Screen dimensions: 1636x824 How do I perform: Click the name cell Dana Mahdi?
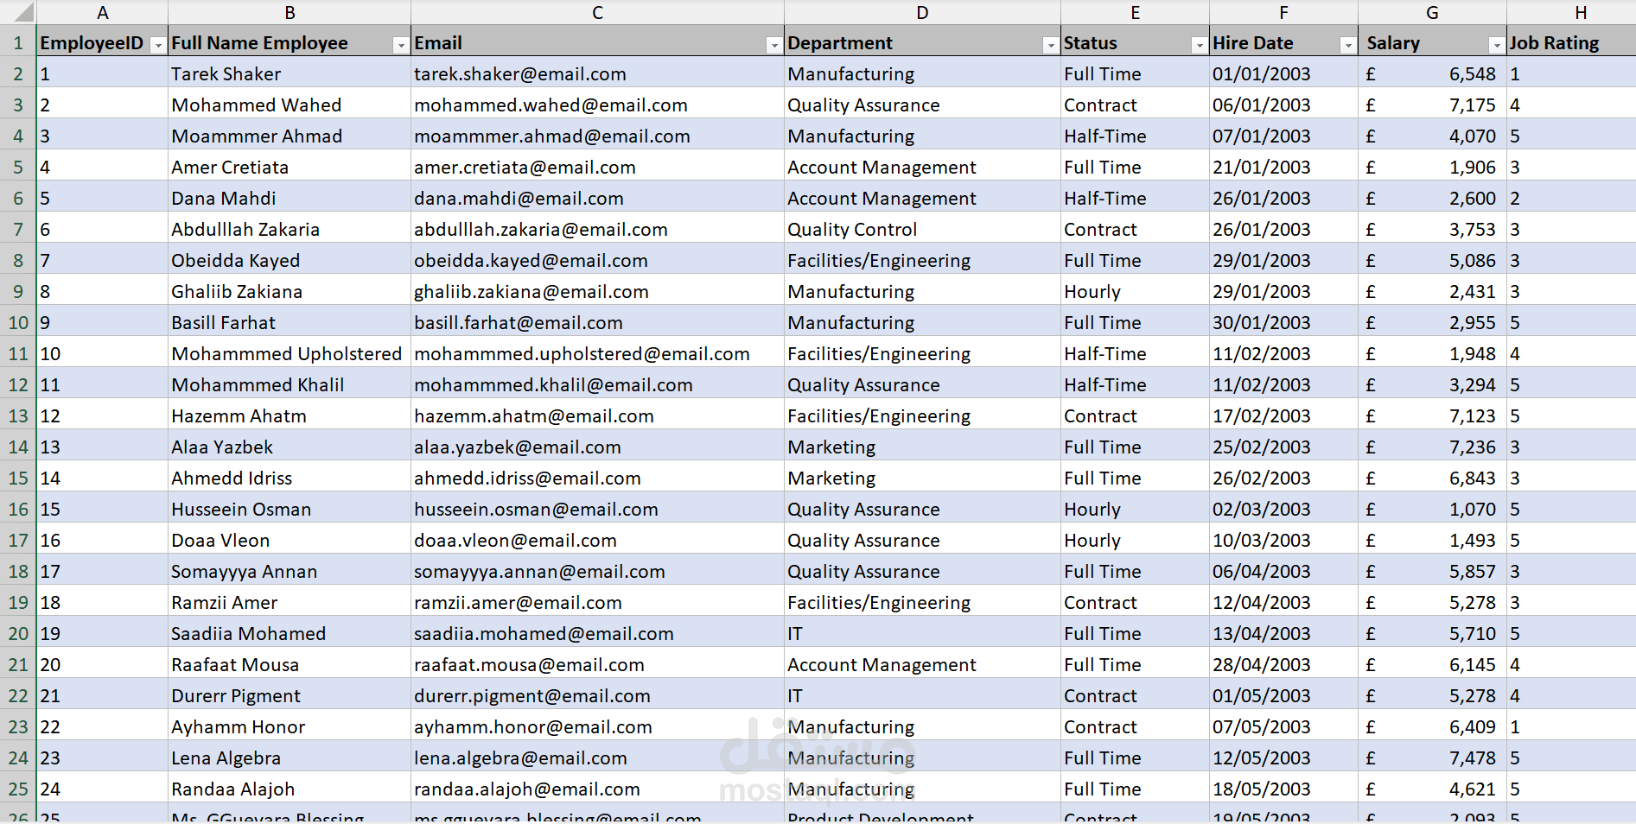(x=290, y=198)
